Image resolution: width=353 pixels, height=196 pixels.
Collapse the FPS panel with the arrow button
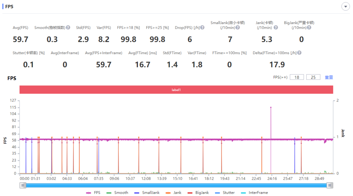tap(345, 7)
